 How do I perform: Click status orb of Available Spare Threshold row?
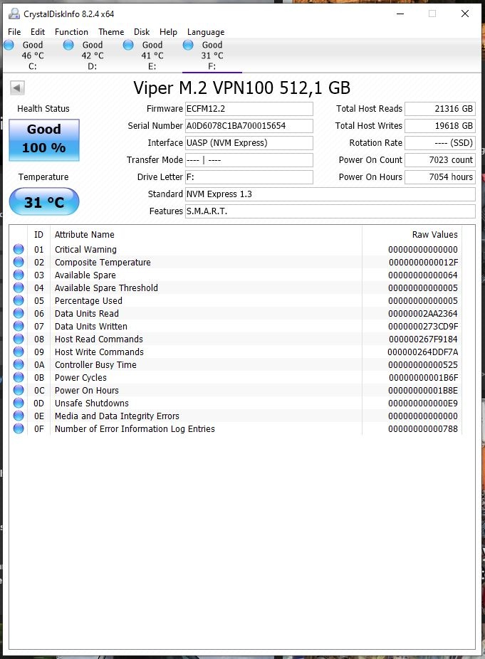19,288
